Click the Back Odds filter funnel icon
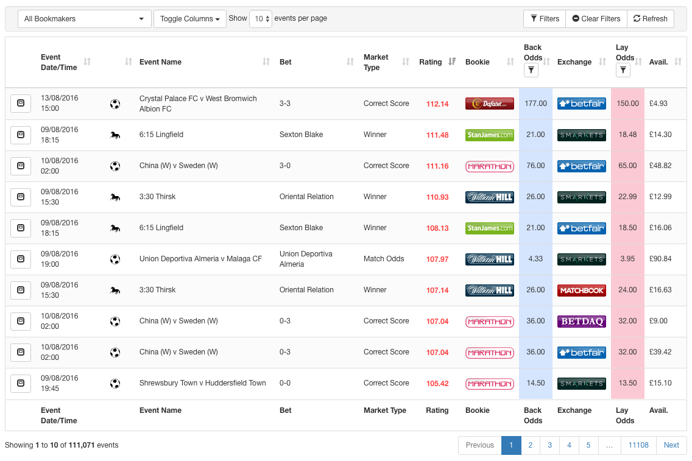Viewport: 692px width, 461px height. (531, 71)
